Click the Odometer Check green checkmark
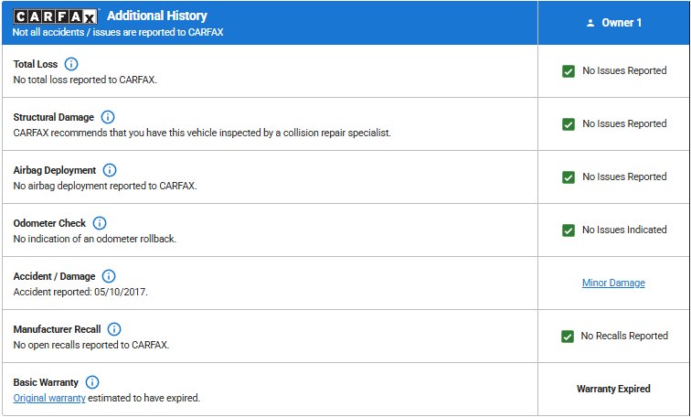The image size is (691, 417). pos(569,230)
